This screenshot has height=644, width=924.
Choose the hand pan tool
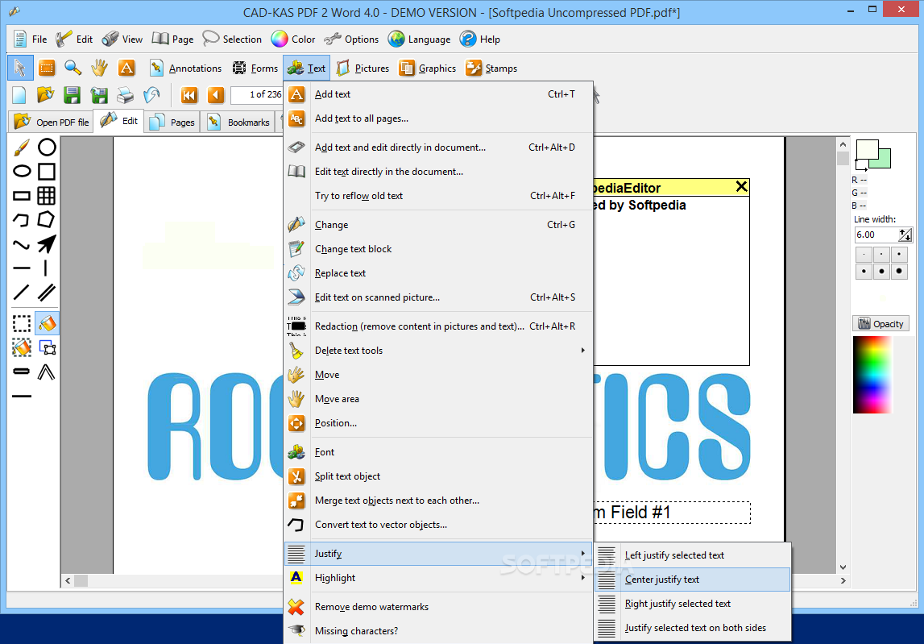point(100,68)
